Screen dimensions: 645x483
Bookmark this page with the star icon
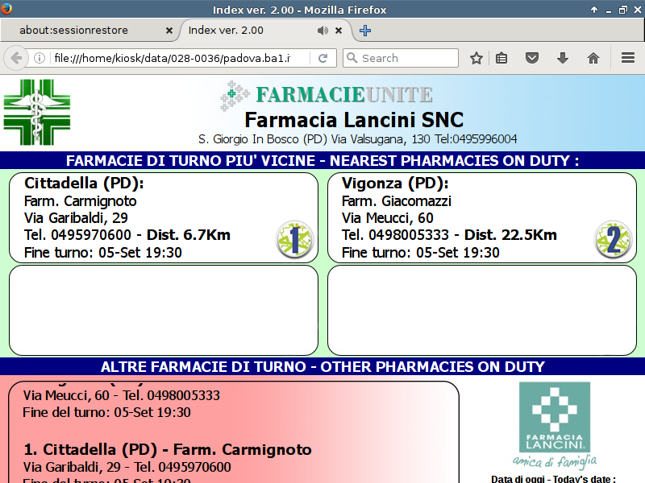coord(476,58)
